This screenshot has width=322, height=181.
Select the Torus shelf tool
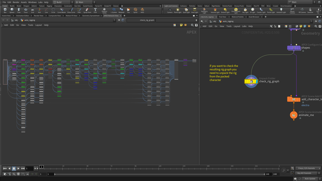(x=26, y=10)
